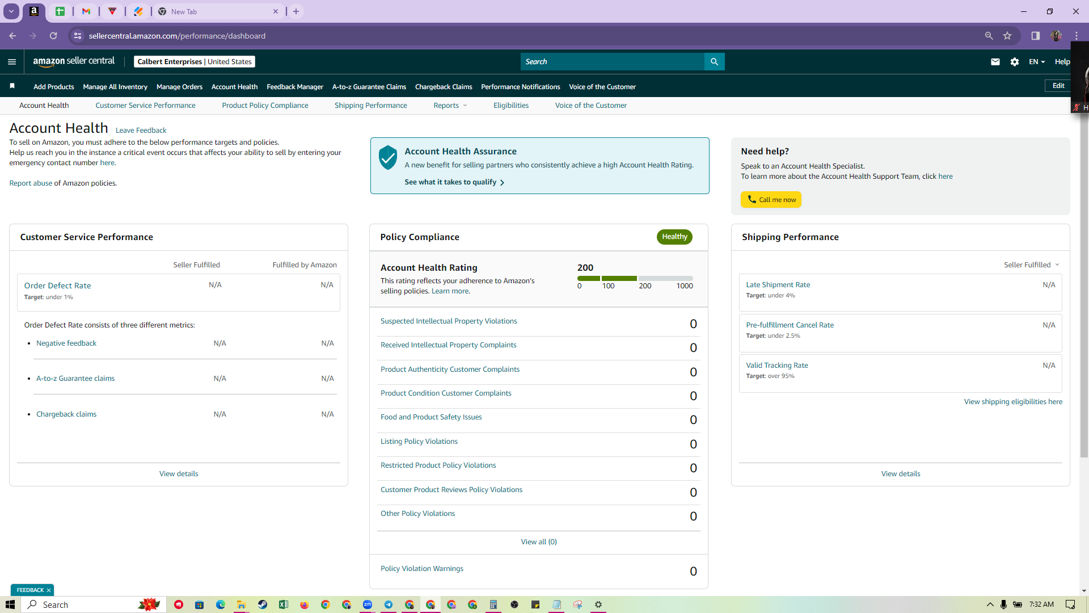1089x613 pixels.
Task: Open the Windows Start menu
Action: [10, 604]
